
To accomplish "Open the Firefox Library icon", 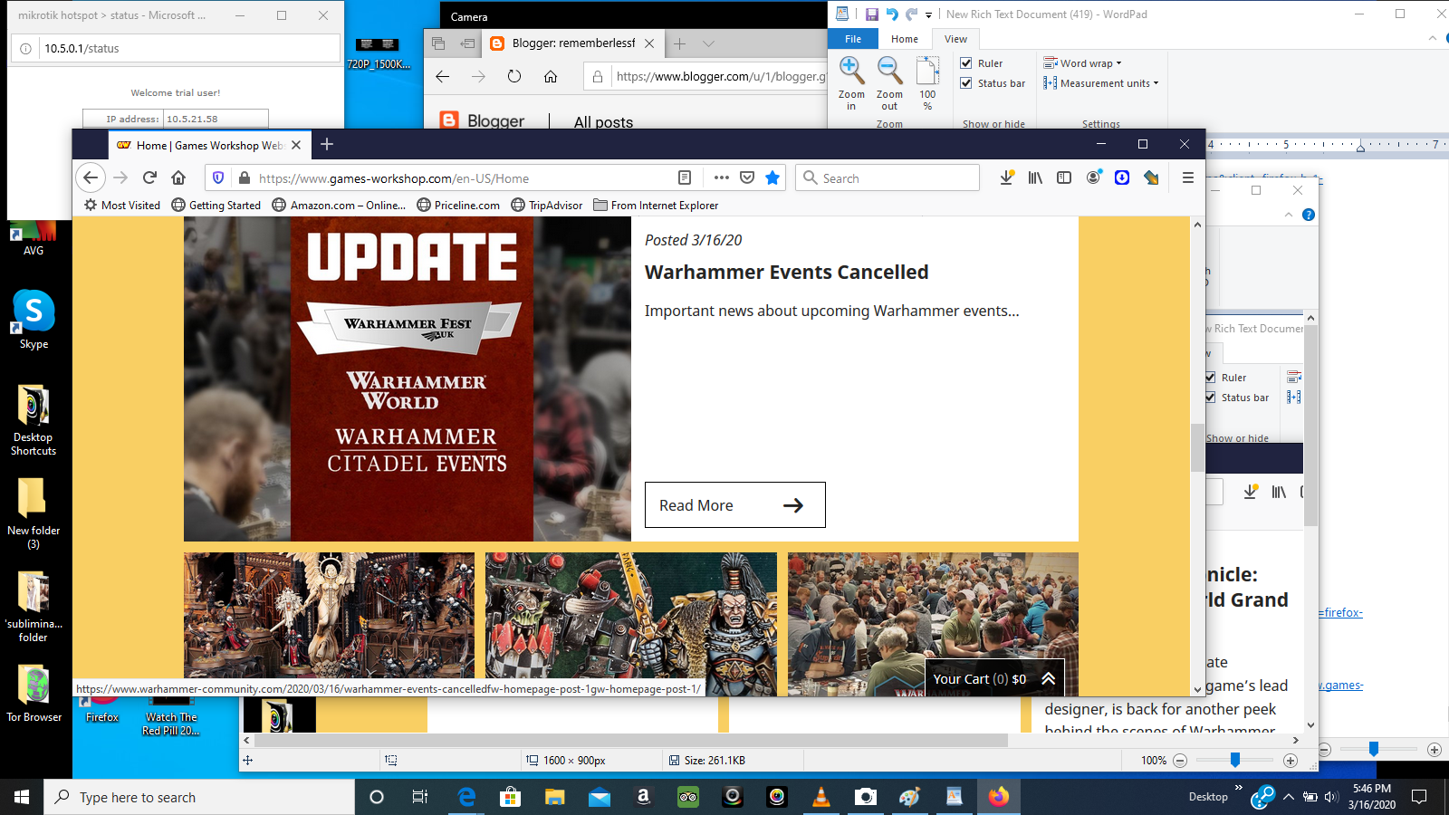I will [1035, 178].
